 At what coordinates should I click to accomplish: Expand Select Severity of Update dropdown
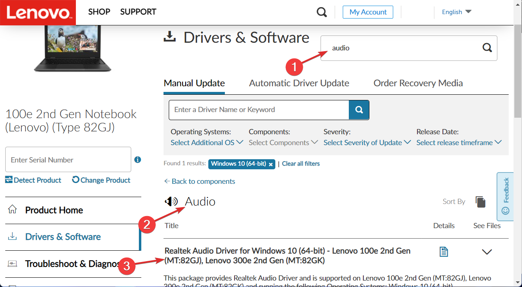pyautogui.click(x=367, y=142)
